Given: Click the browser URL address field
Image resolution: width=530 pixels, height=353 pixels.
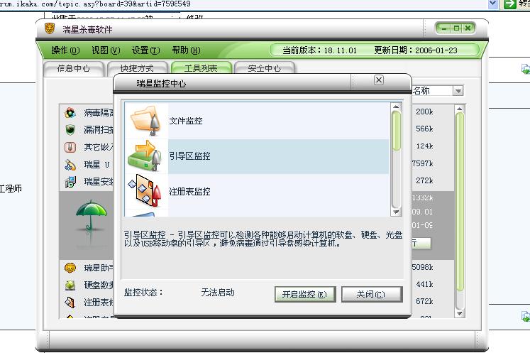Looking at the screenshot, I should point(243,4).
